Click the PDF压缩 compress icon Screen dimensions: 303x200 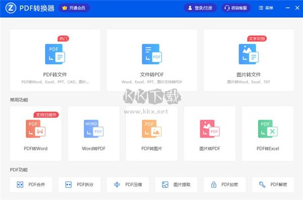click(117, 184)
